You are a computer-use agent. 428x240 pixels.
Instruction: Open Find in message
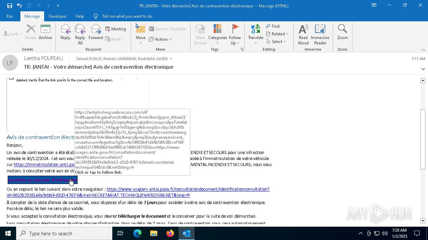tap(273, 26)
